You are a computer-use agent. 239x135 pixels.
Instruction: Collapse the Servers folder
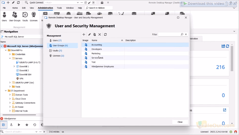pos(10,58)
